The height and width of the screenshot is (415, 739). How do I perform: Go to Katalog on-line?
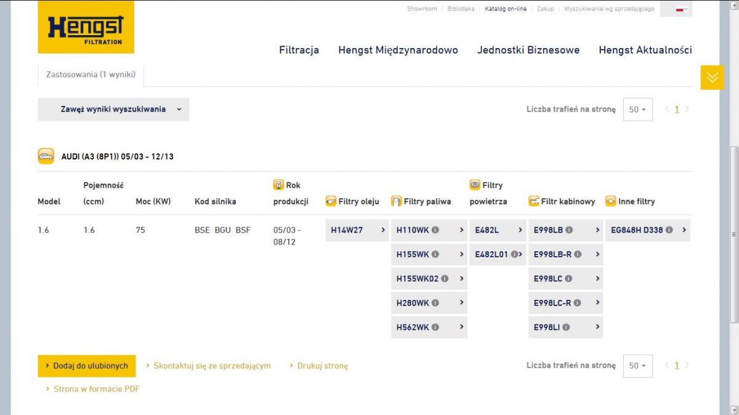click(506, 9)
